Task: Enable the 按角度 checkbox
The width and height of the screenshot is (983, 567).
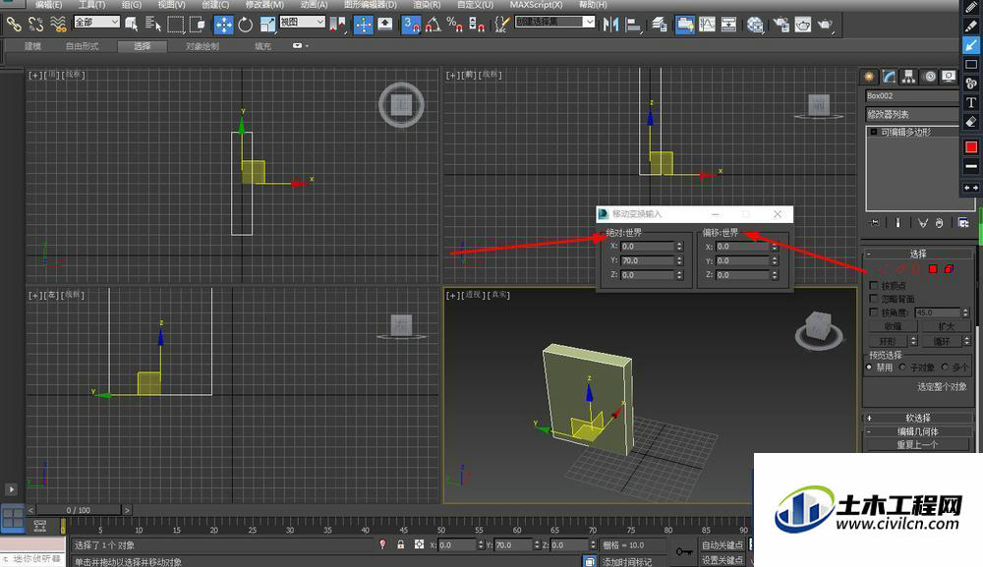Action: click(x=873, y=312)
